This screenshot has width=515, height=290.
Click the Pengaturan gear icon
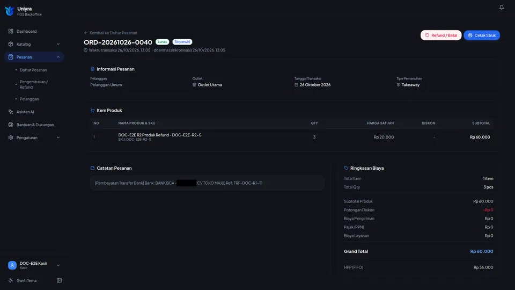point(11,137)
